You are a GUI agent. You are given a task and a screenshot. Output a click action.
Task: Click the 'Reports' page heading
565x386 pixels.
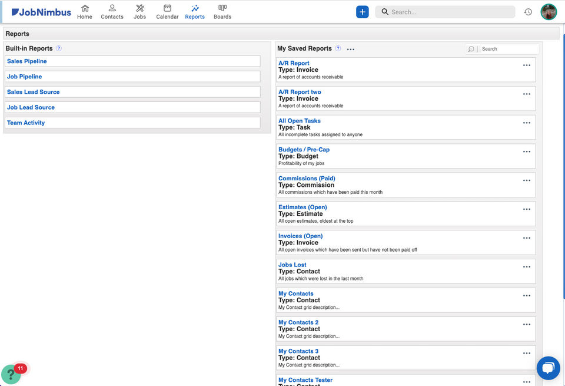(x=17, y=34)
